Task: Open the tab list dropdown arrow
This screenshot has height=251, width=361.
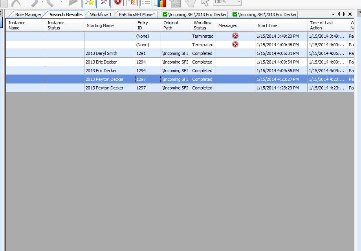Action: [333, 14]
